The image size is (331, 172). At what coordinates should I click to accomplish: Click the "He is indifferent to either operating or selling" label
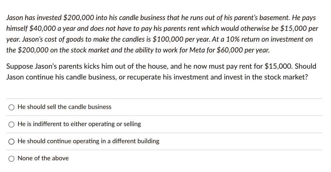point(79,124)
